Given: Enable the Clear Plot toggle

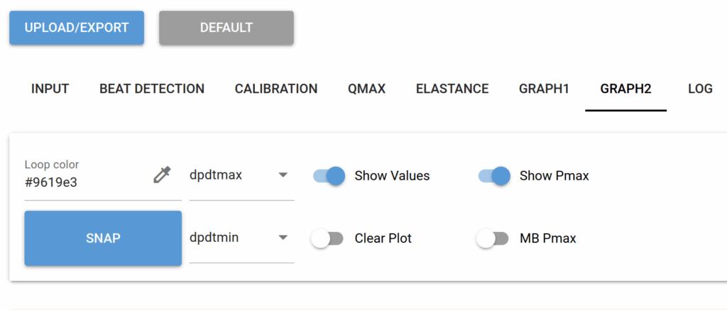Looking at the screenshot, I should pyautogui.click(x=327, y=238).
